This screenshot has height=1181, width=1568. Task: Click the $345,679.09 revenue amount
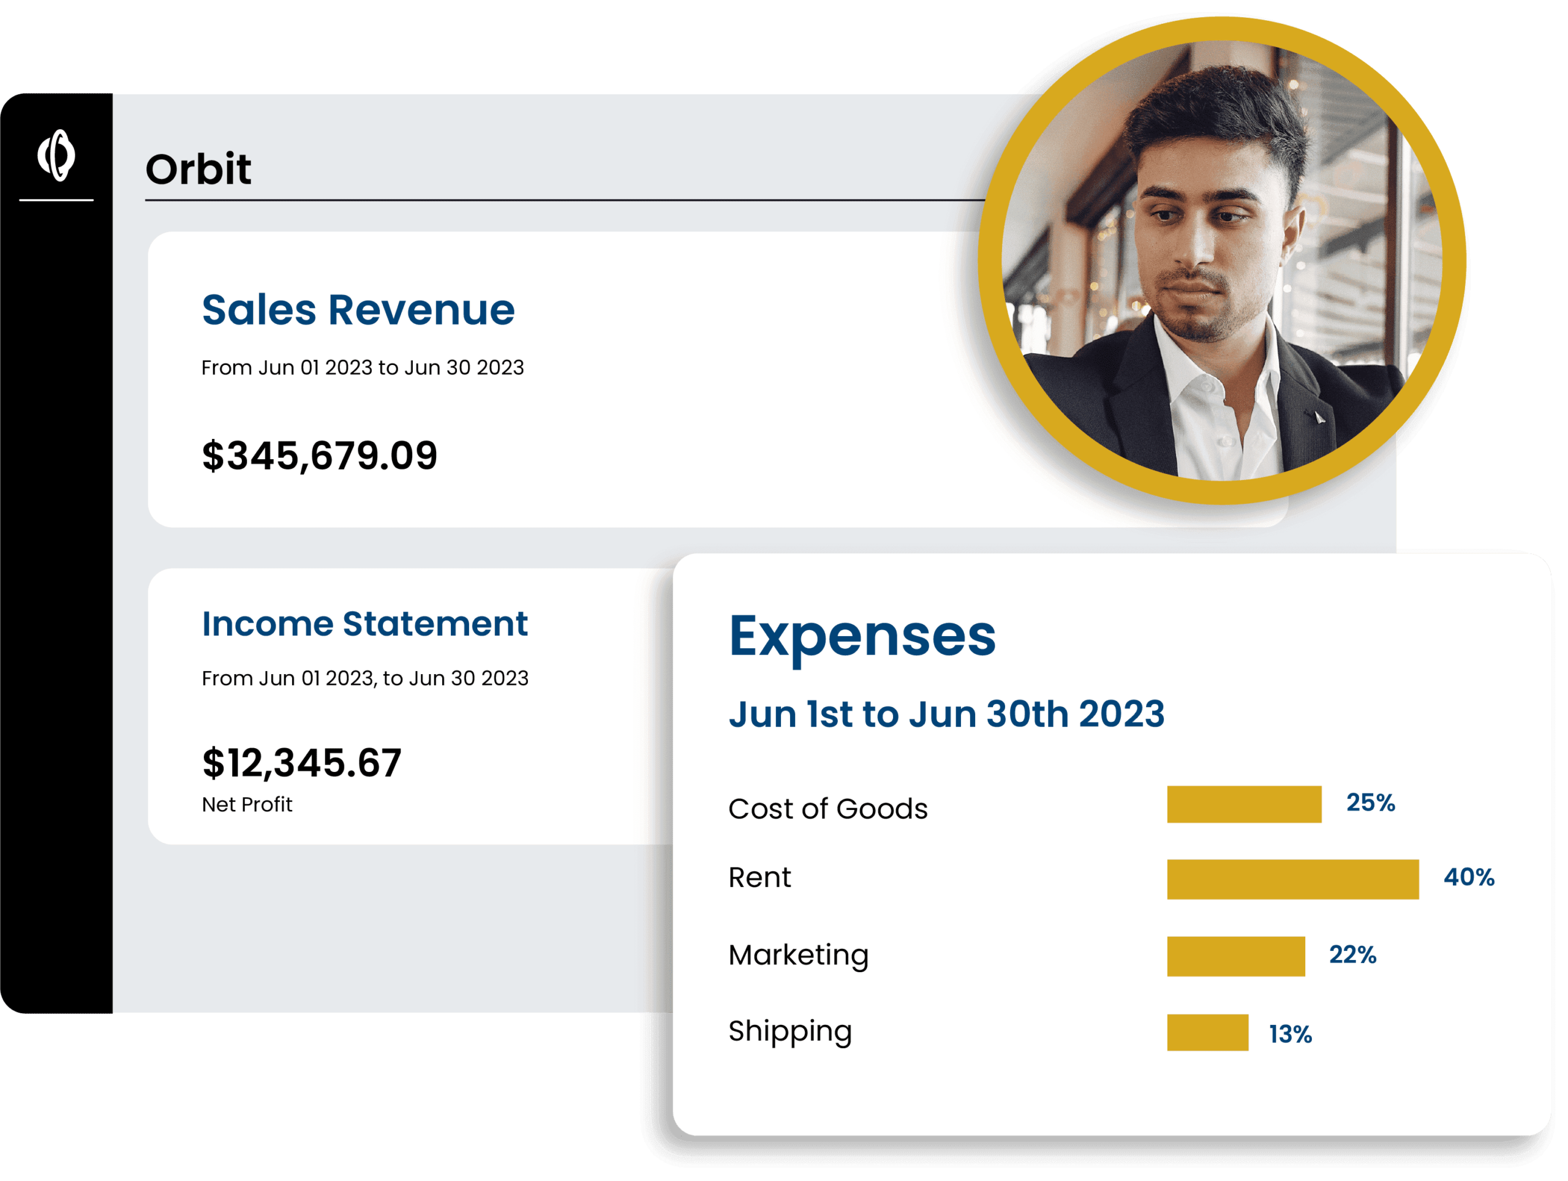click(x=320, y=455)
